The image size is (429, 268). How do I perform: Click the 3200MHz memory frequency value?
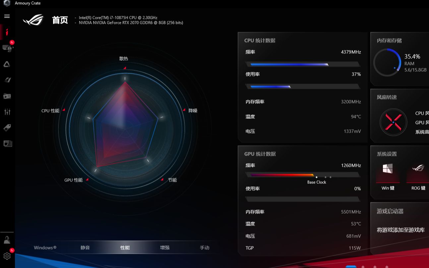351,102
